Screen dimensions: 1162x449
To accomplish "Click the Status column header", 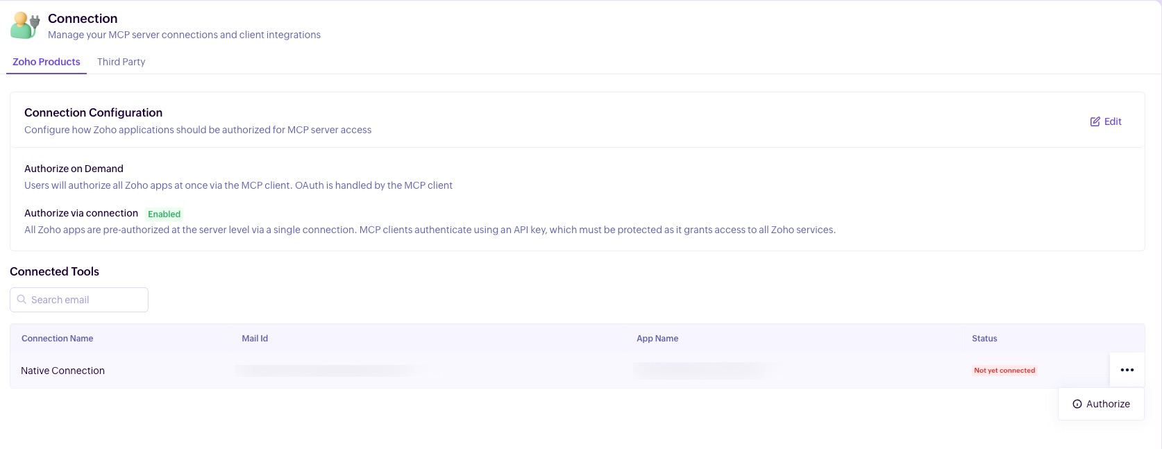I will [984, 339].
